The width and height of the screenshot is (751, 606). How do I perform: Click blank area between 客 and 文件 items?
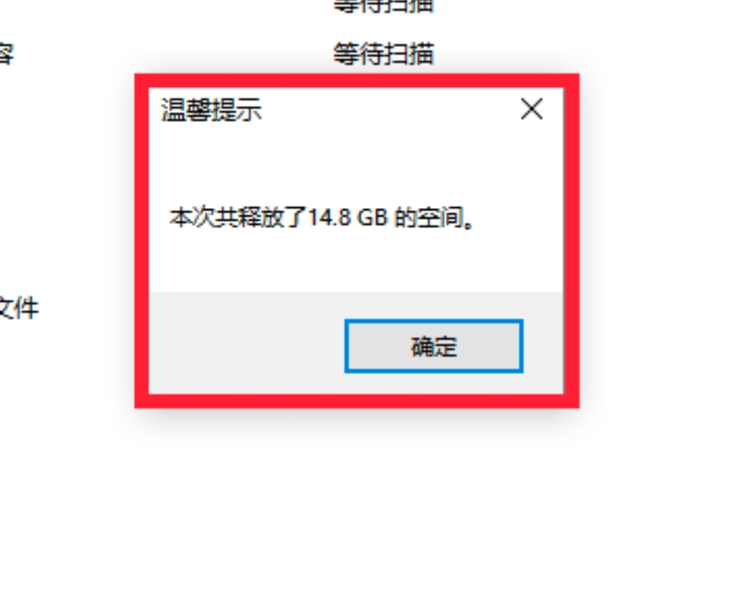tap(19, 182)
